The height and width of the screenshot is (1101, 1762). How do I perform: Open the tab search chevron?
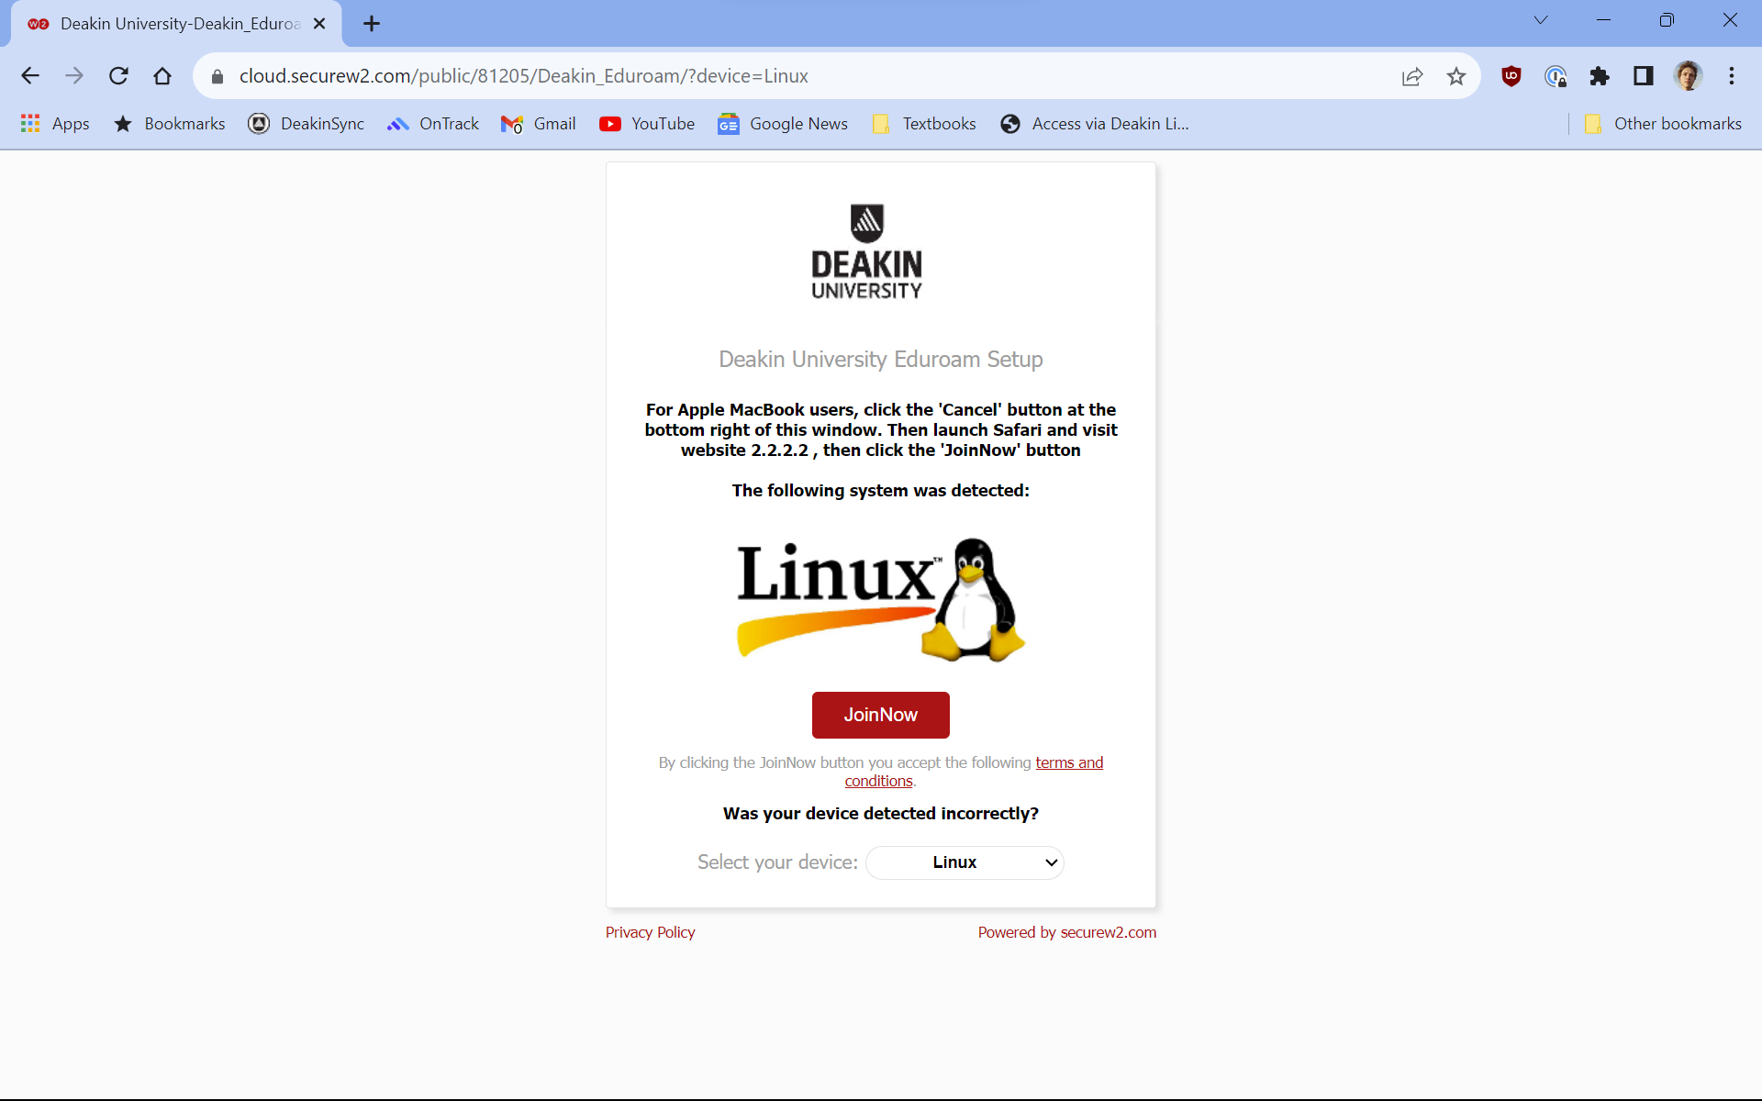[1540, 20]
